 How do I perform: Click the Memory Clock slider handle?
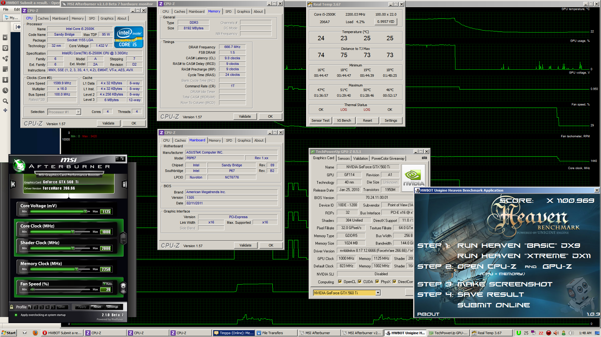(x=76, y=269)
